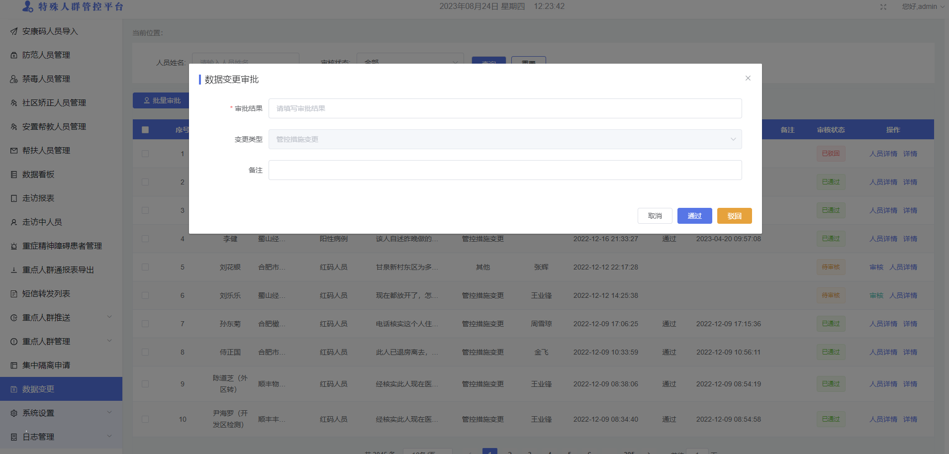Expand the 系统设置 submenu chevron
Image resolution: width=949 pixels, height=454 pixels.
click(109, 413)
